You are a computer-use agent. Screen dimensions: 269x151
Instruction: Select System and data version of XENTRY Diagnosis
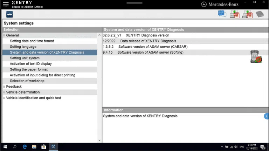[50, 52]
